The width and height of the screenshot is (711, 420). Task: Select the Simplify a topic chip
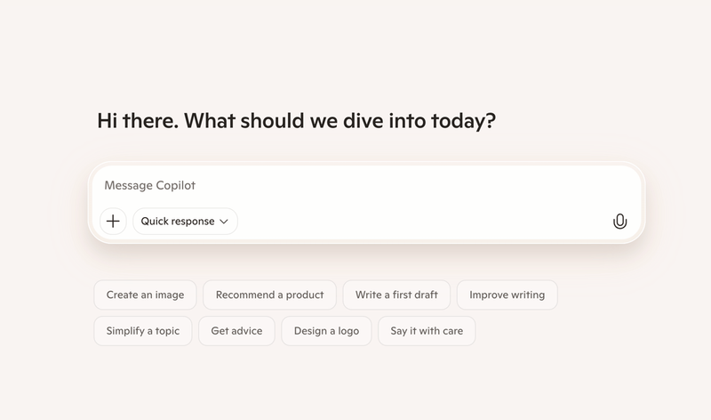tap(142, 331)
